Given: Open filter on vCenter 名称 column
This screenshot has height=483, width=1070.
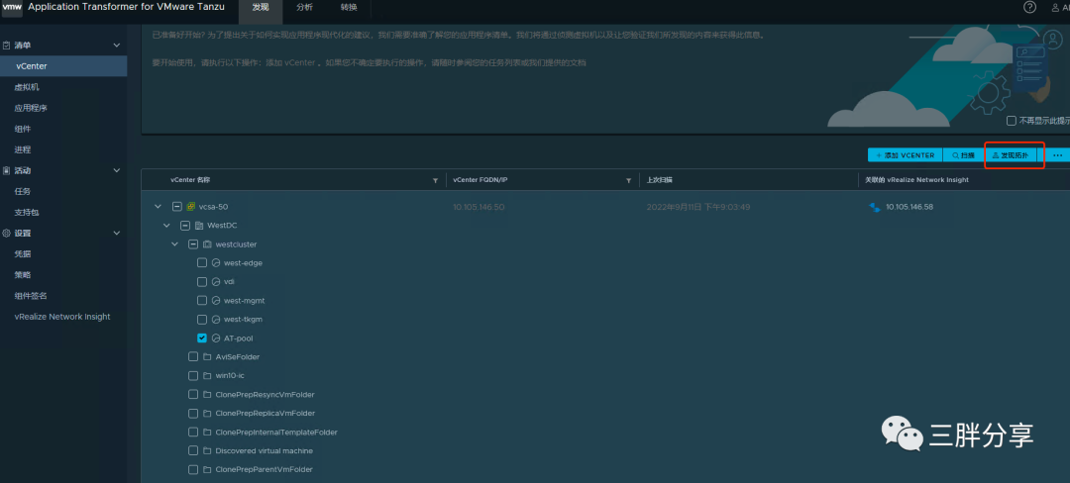Looking at the screenshot, I should click(435, 180).
